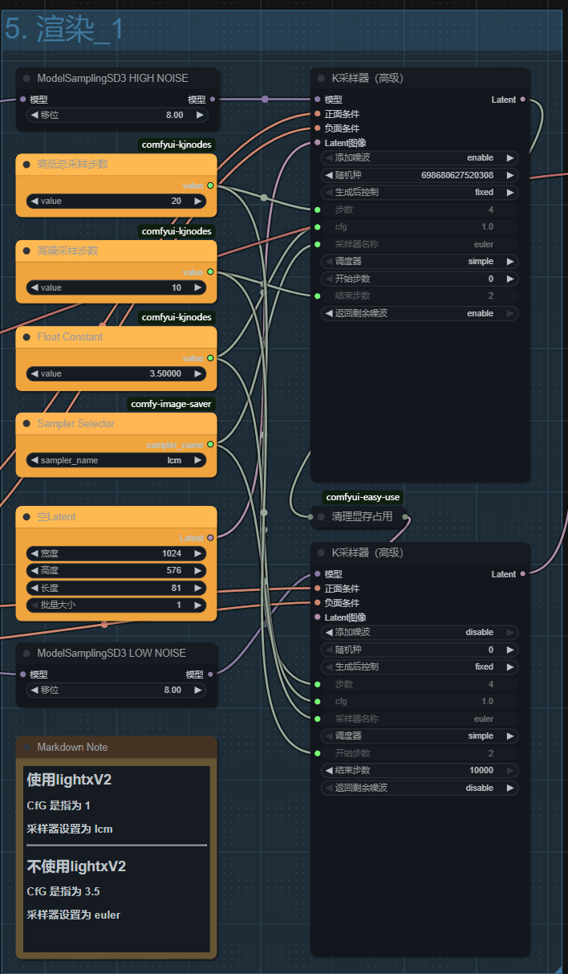The height and width of the screenshot is (974, 568).
Task: Click the comfy-image-saver badge label
Action: (x=173, y=404)
